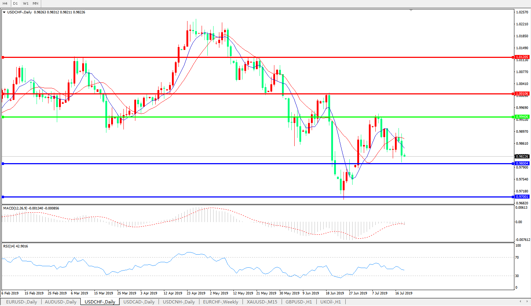Click the blue 0.97001 line price tag
531x306 pixels.
pos(522,197)
